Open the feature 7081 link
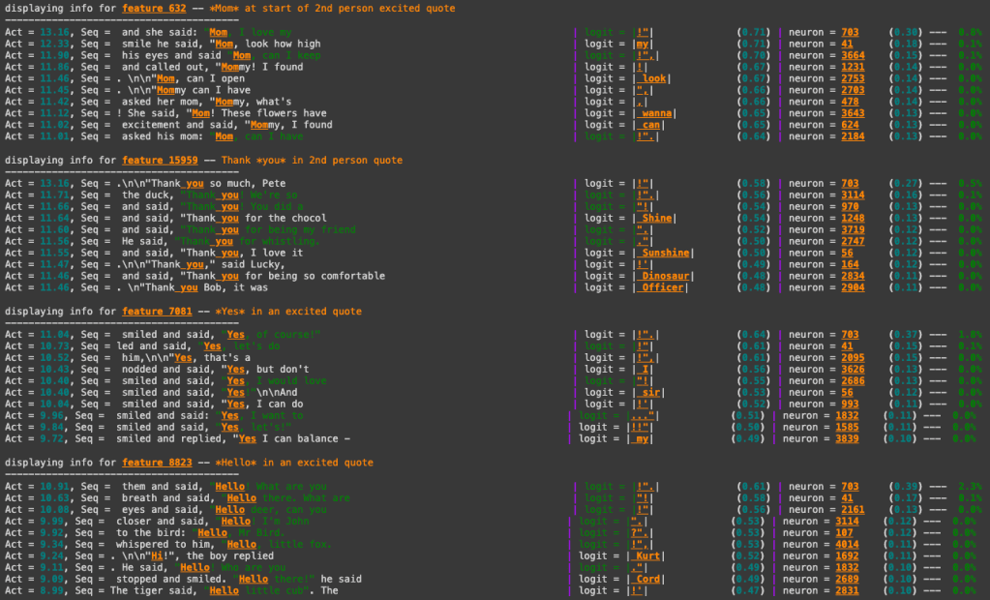This screenshot has width=990, height=600. tap(157, 312)
